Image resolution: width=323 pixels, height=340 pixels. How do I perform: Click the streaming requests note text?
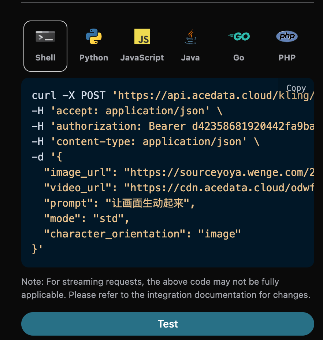166,288
